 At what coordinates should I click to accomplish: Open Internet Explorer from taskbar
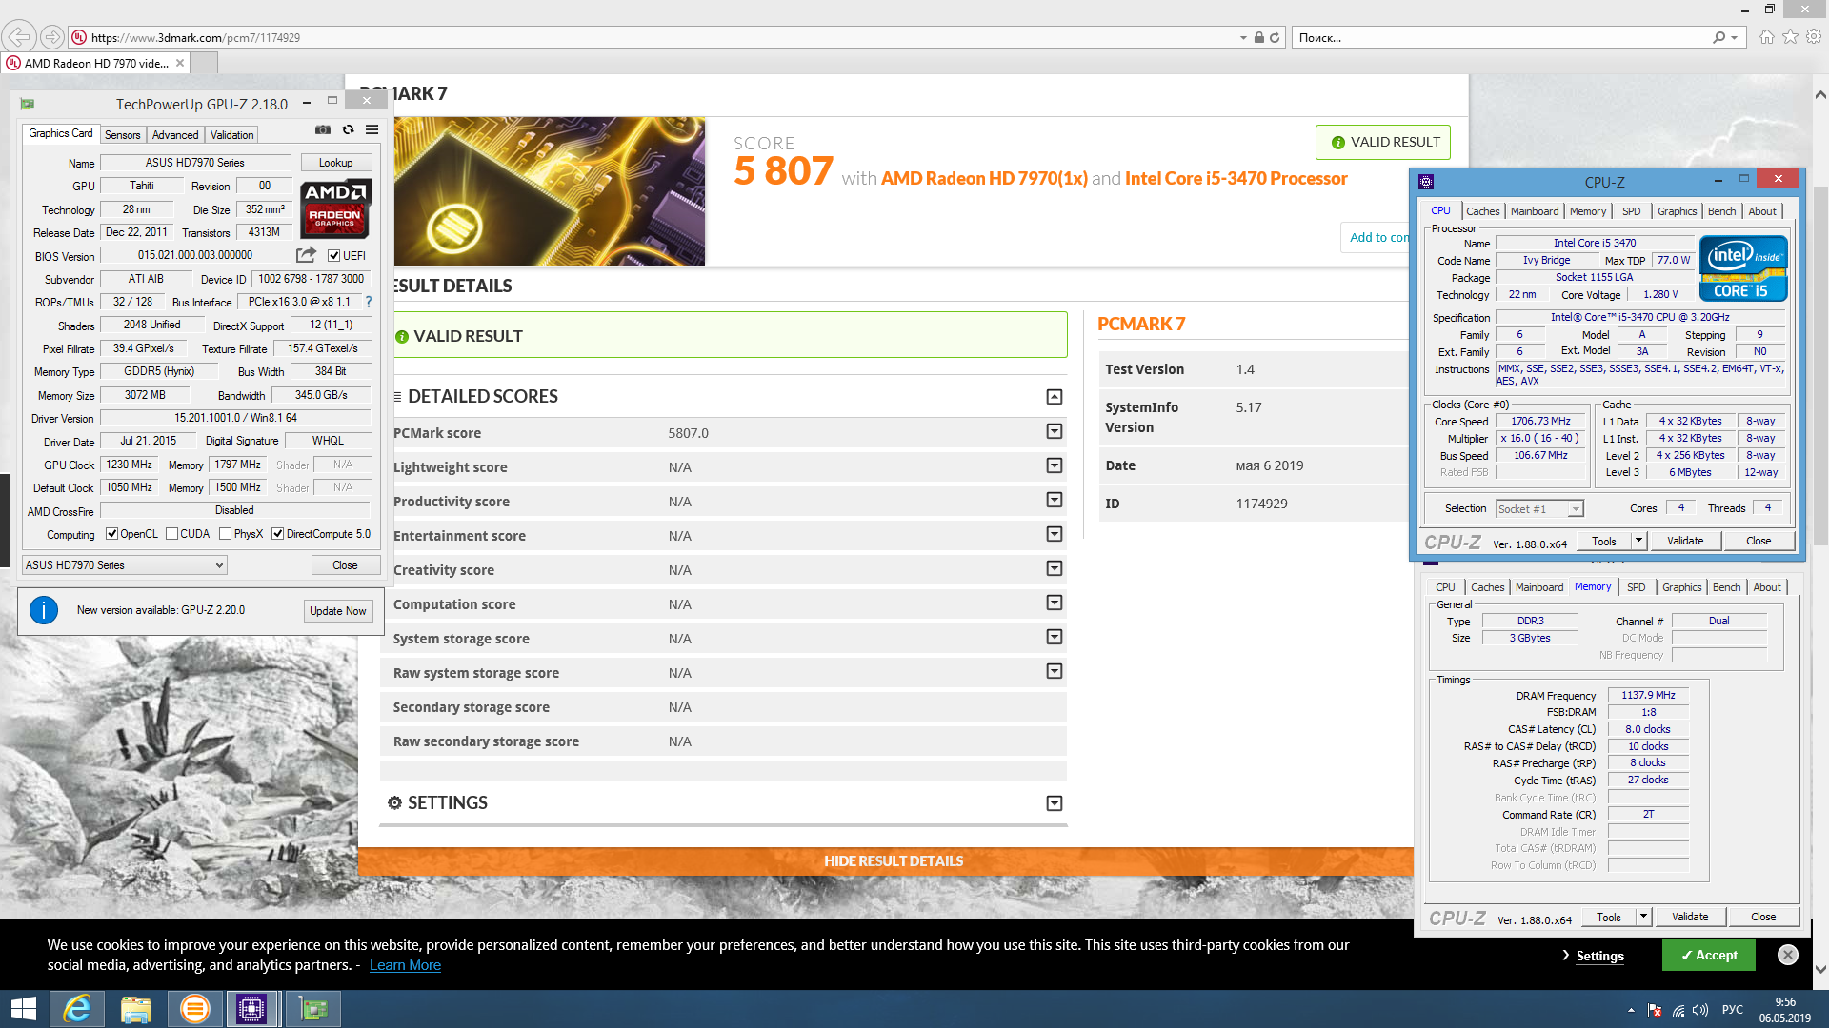(x=76, y=1009)
